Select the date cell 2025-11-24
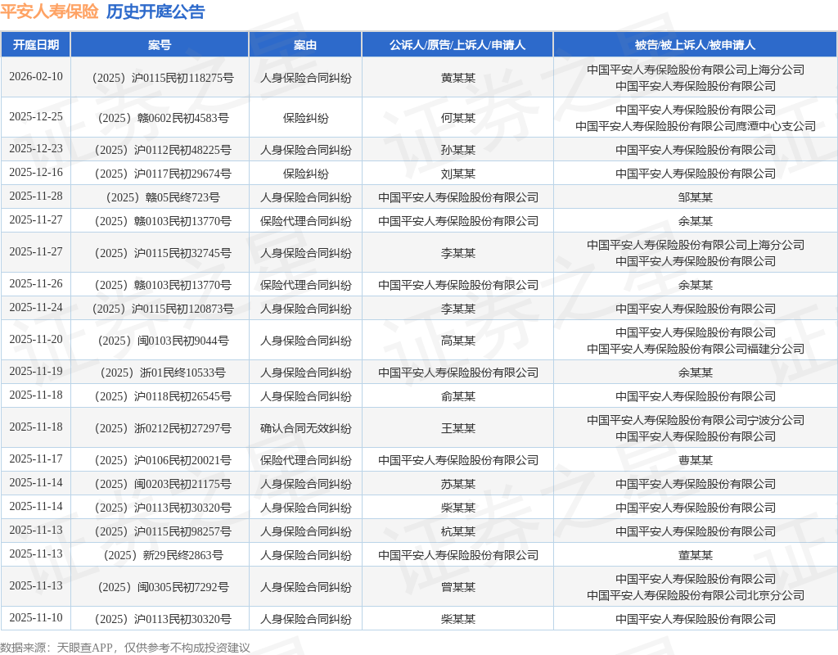Image resolution: width=838 pixels, height=655 pixels. [x=36, y=308]
